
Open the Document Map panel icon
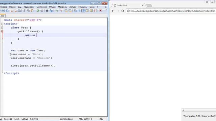coord(91,10)
